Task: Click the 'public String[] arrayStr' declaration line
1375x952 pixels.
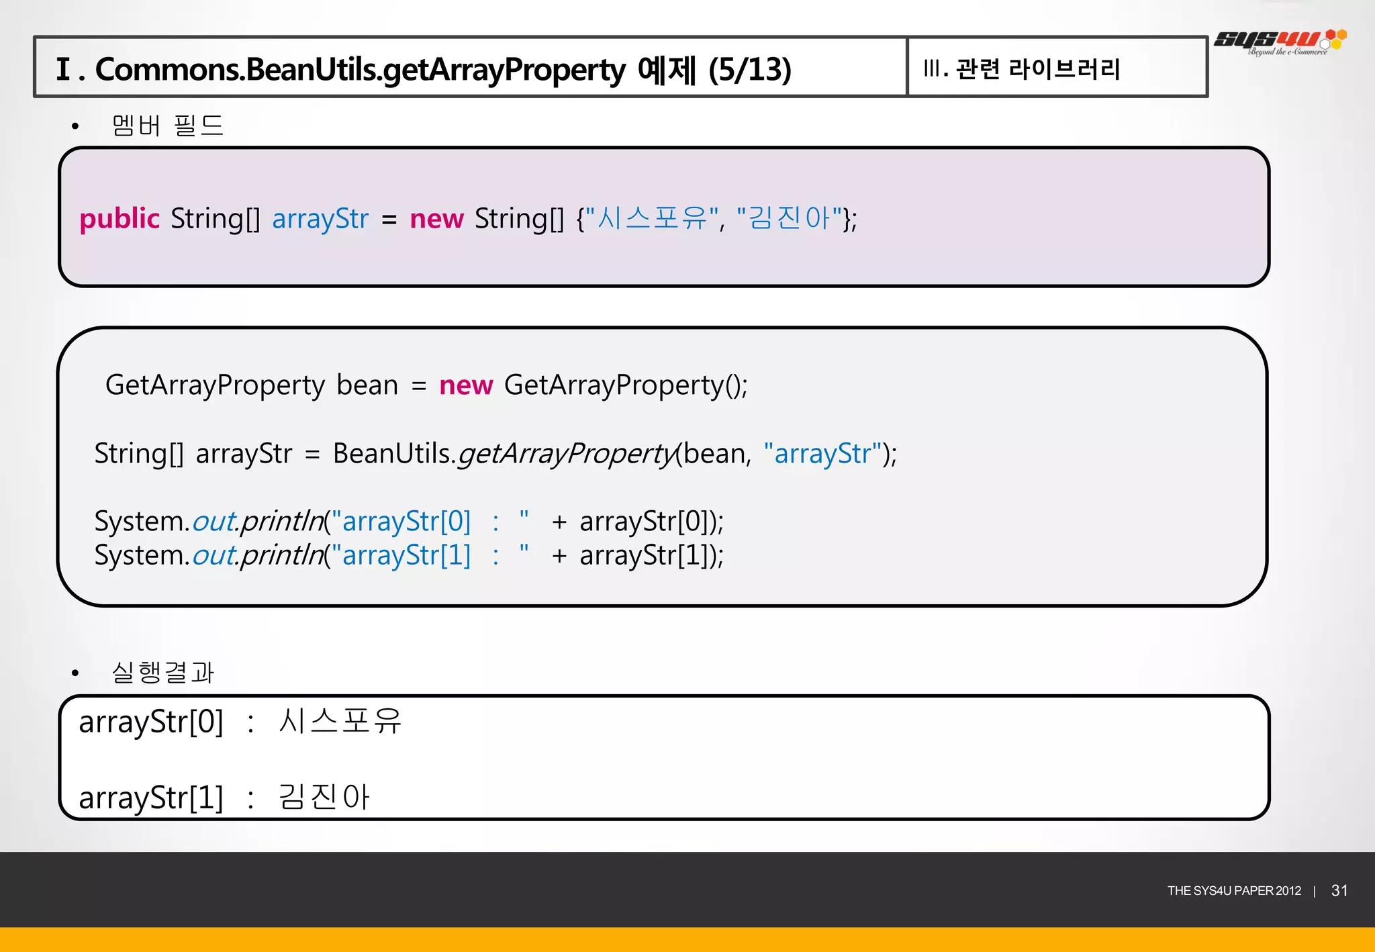Action: [468, 218]
